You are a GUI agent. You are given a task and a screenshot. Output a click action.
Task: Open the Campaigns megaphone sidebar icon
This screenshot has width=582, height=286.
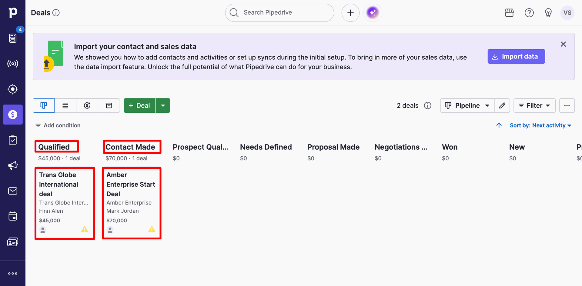point(13,165)
